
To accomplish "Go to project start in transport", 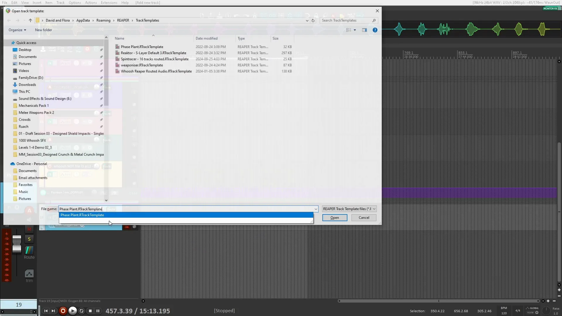I will pos(46,311).
